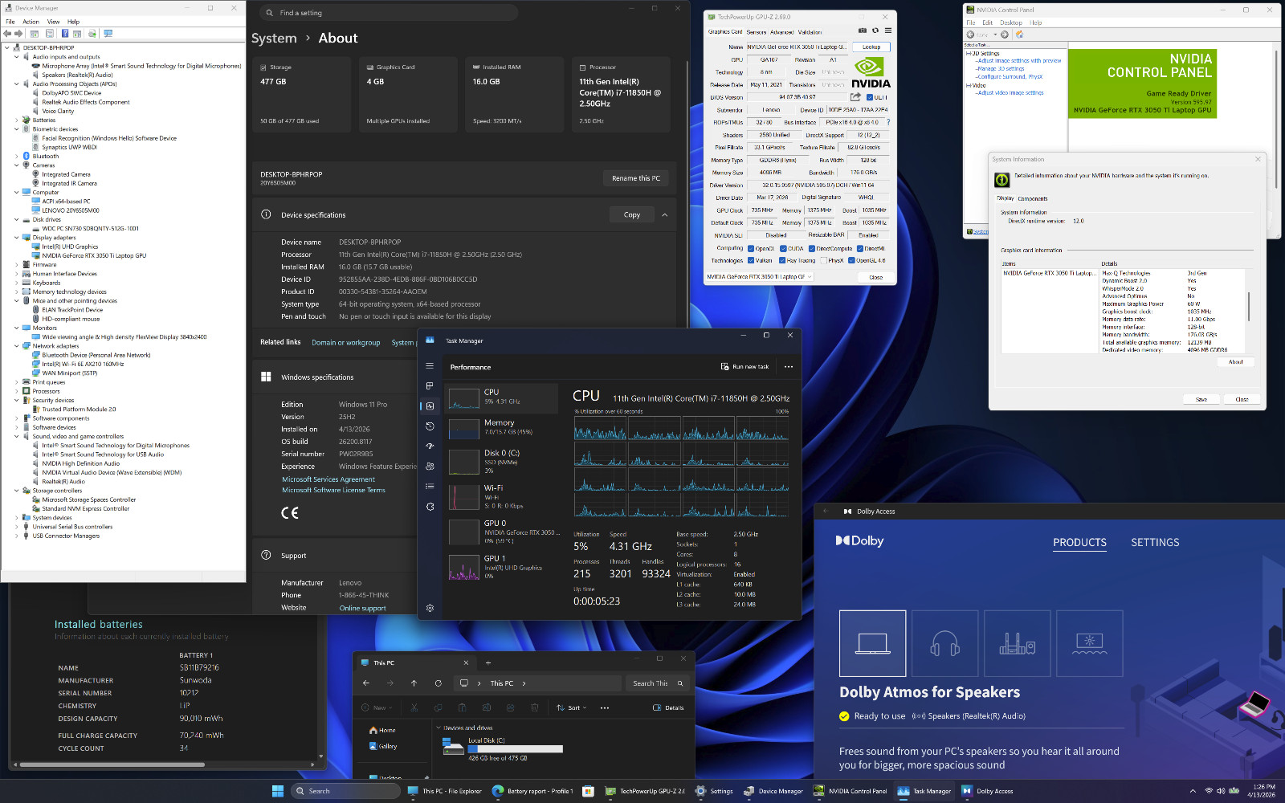Open Sort dropdown in File Explorer
This screenshot has width=1285, height=803.
571,707
